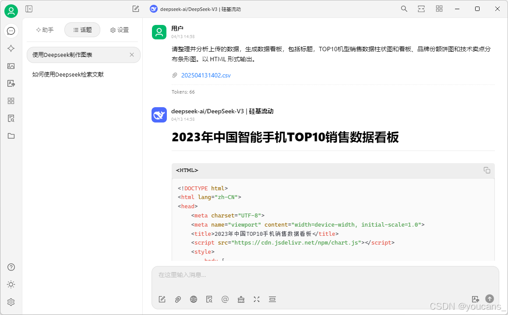Select the topic 使用Deepseek制作图表
Screen dimensions: 508x315
click(x=83, y=55)
